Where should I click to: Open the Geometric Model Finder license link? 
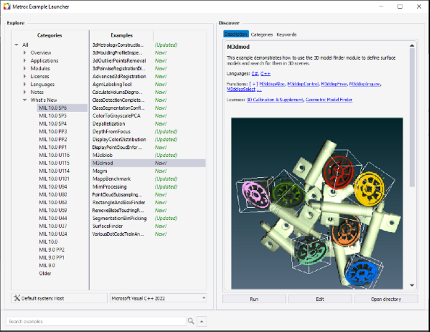[329, 100]
